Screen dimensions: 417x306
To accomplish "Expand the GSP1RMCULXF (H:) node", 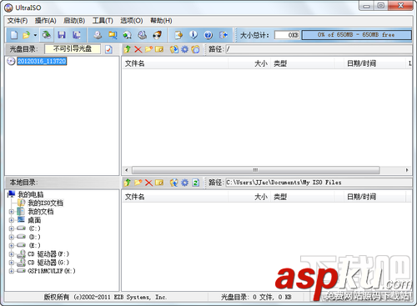I will coord(12,271).
